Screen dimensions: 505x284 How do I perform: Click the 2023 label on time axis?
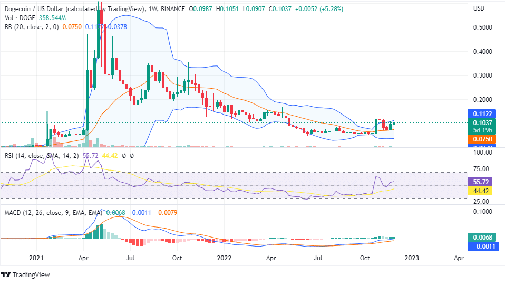click(x=412, y=258)
